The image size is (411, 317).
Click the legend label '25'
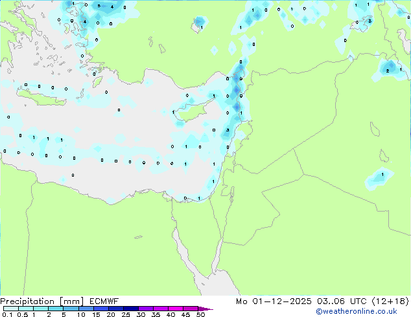[x=126, y=314]
